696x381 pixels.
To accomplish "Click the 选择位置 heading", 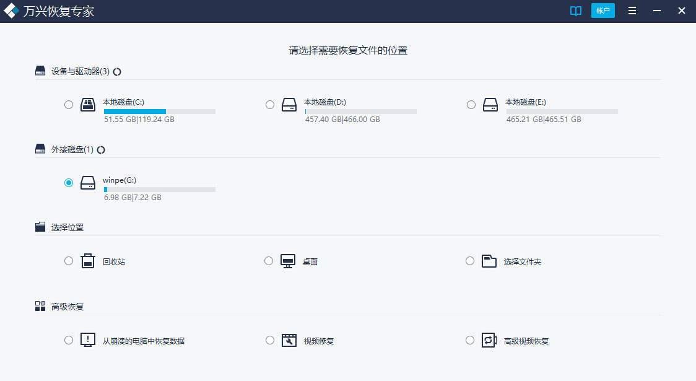I will click(67, 227).
